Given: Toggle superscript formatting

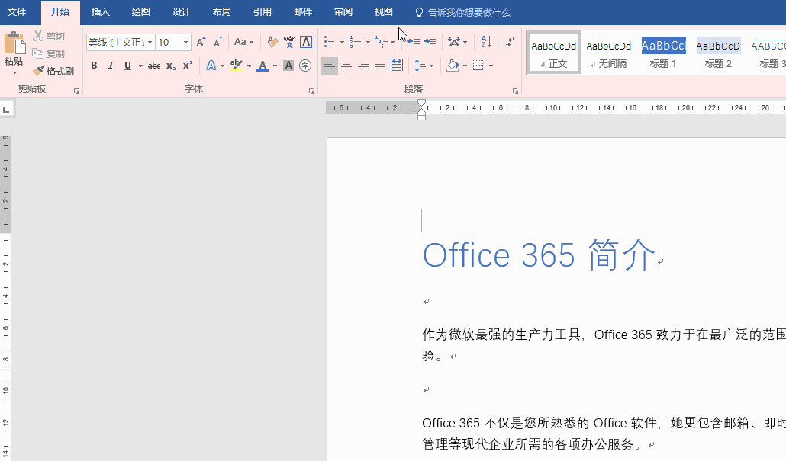Looking at the screenshot, I should (x=188, y=66).
